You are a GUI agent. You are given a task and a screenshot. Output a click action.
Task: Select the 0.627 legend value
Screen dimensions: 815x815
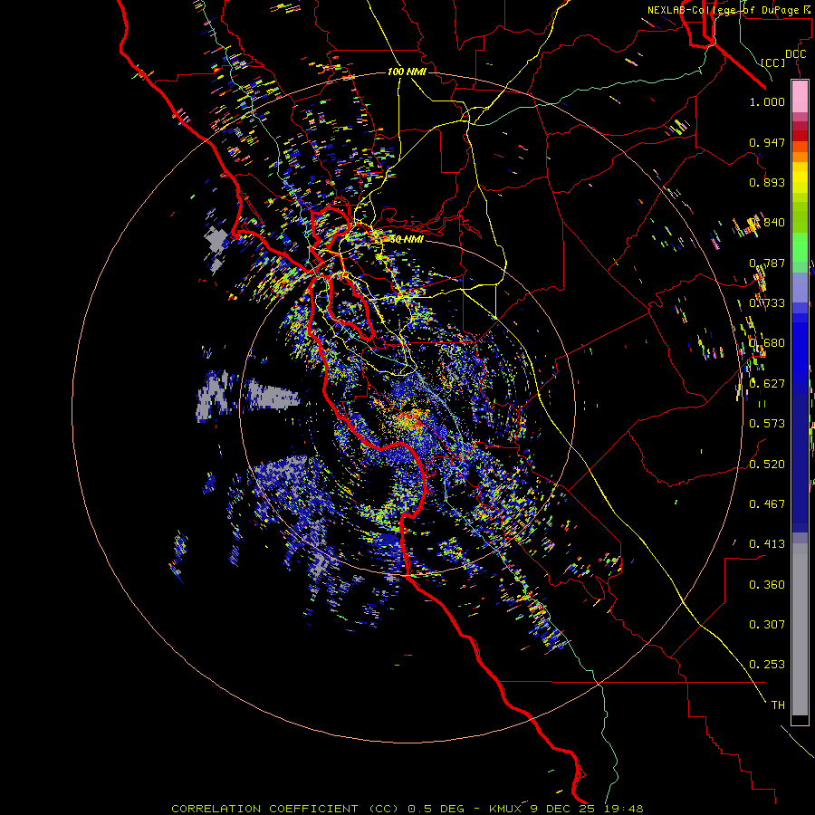click(x=767, y=384)
